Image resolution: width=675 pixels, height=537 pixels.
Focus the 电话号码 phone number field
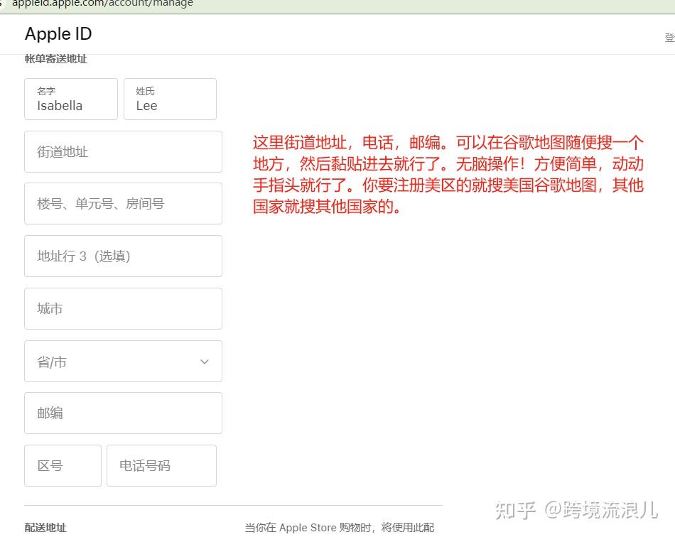coord(161,465)
